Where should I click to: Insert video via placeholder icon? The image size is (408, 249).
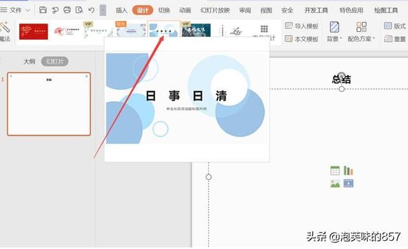(349, 183)
